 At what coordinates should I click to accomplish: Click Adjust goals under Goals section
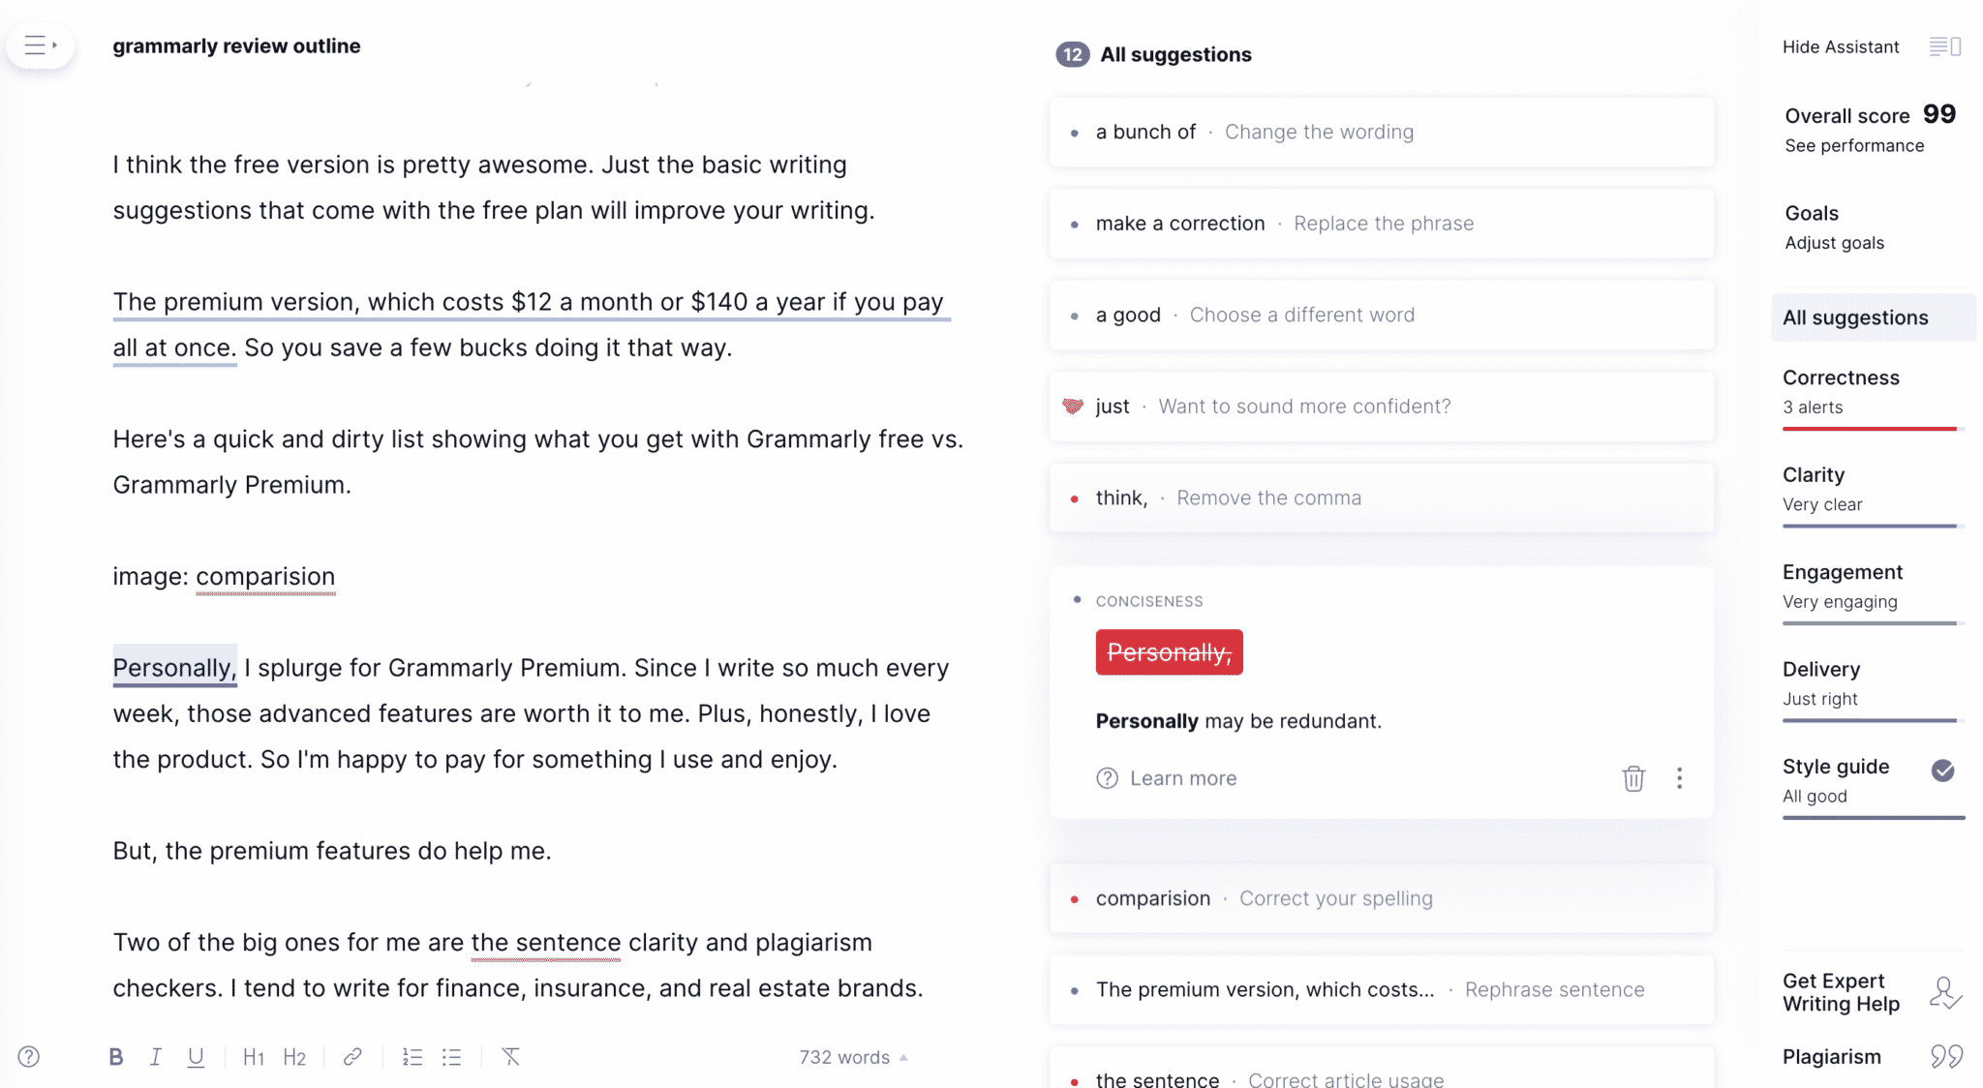tap(1833, 243)
